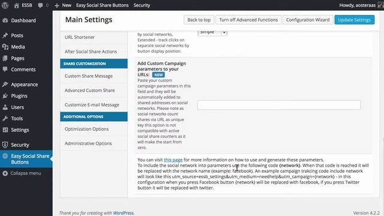Click the Comments speech bubble sidebar icon
This screenshot has width=384, height=216.
pos(5,70)
